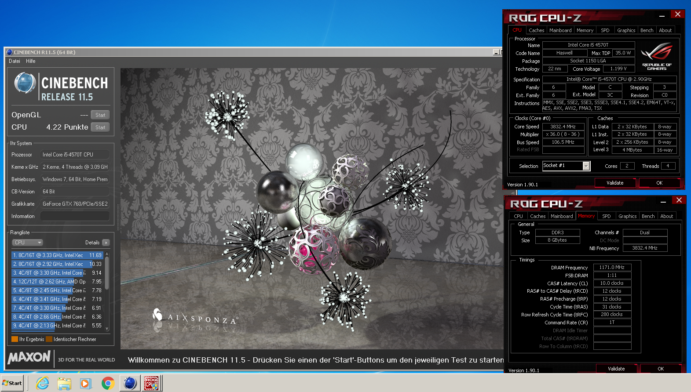Click the brown Identischer Rechner legend swatch
The height and width of the screenshot is (392, 691).
click(49, 339)
